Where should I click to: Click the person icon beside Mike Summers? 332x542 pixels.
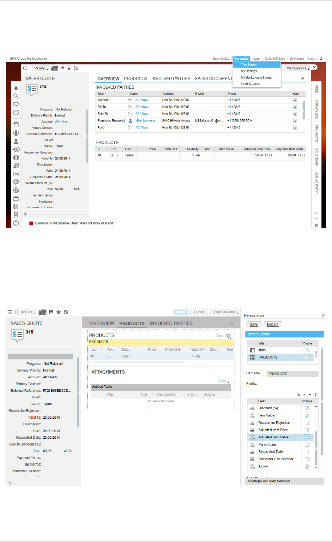[130, 121]
